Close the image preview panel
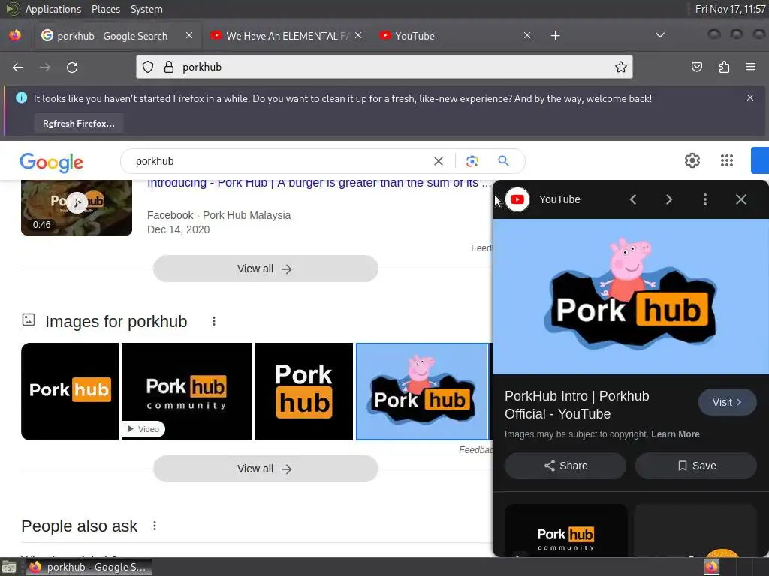This screenshot has width=769, height=576. coord(741,199)
